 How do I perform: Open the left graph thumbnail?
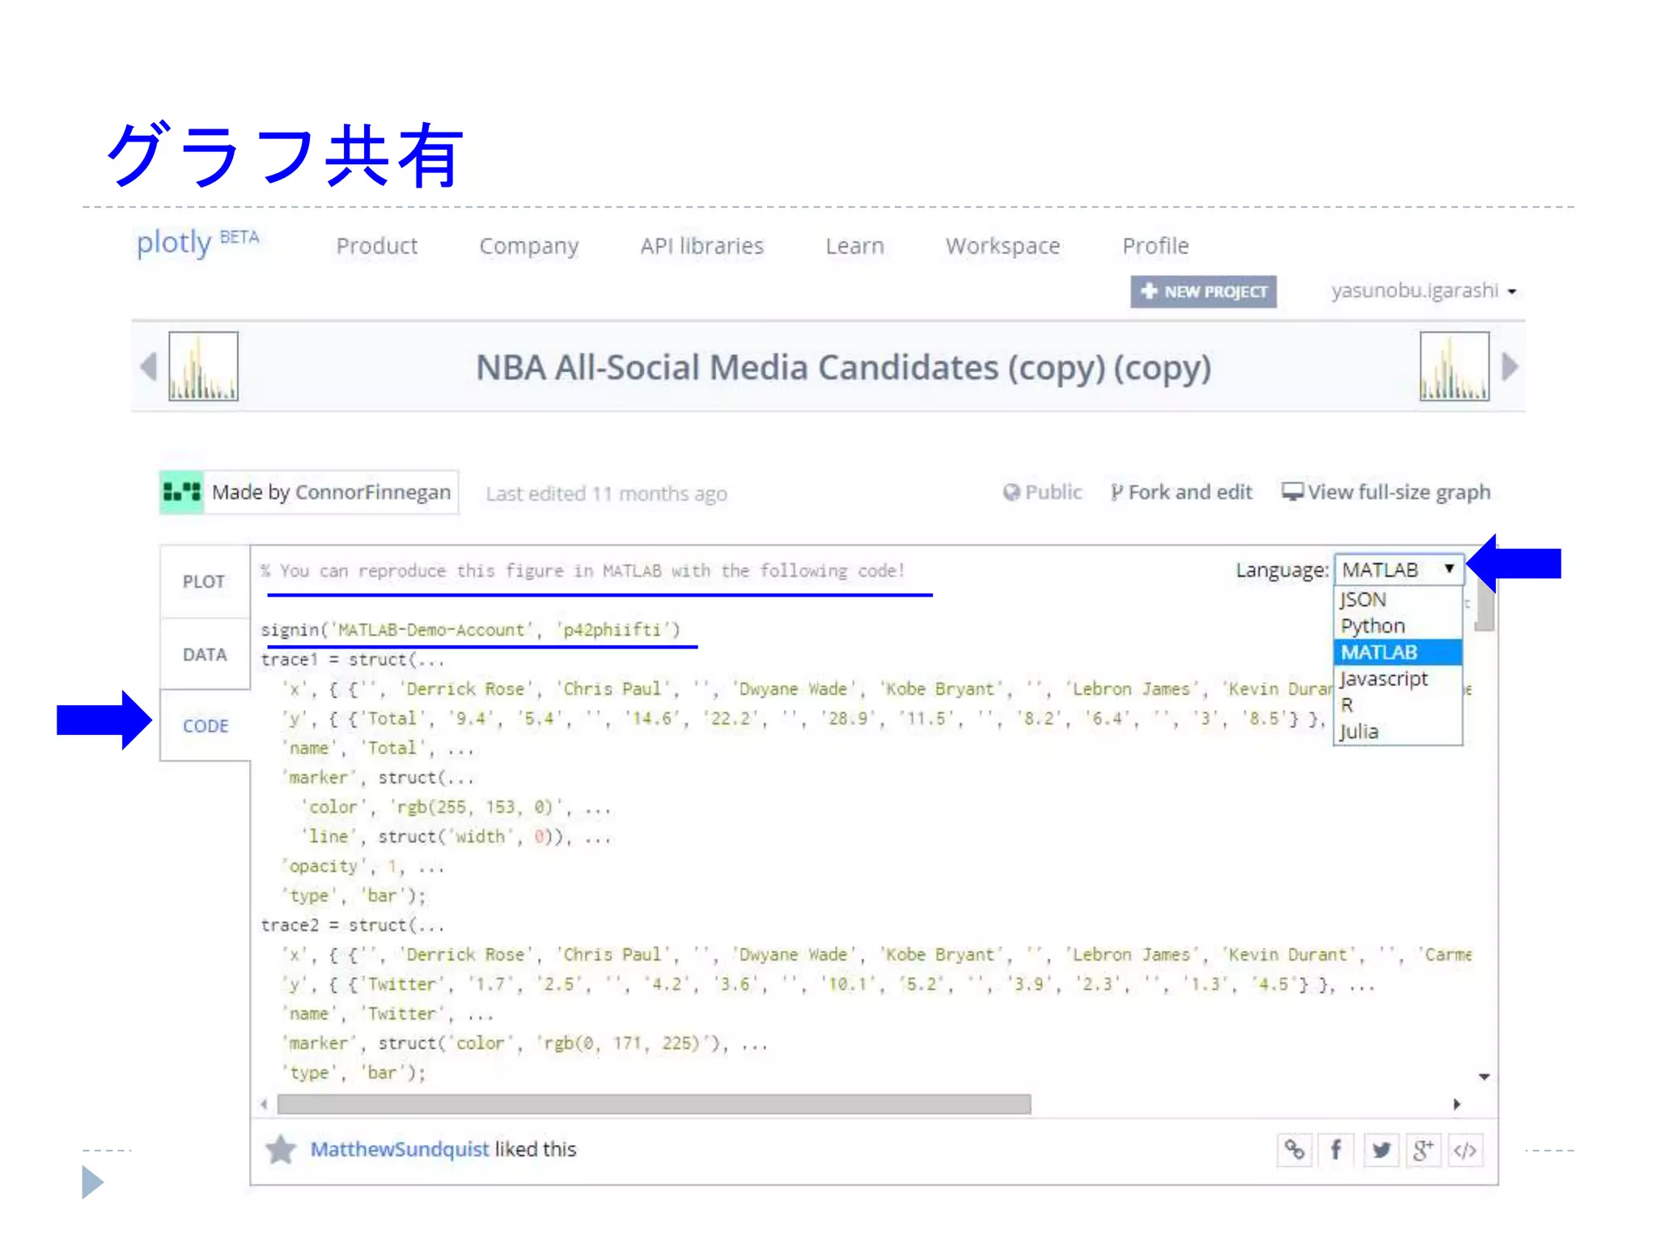point(203,366)
